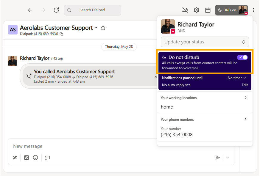Open the No timer dropdown
This screenshot has width=260, height=176.
click(x=237, y=78)
